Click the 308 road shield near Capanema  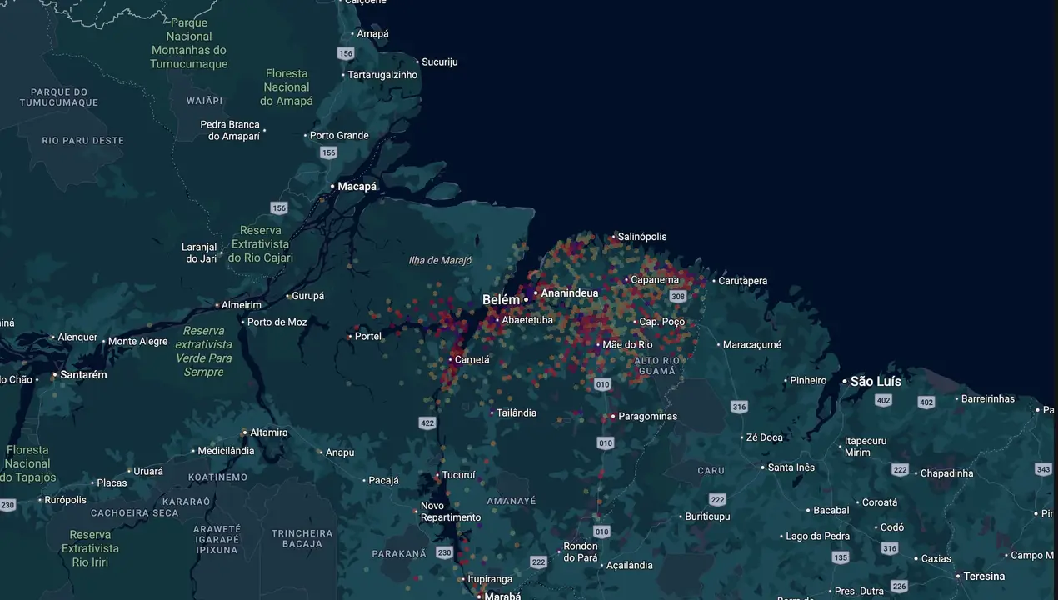(678, 297)
